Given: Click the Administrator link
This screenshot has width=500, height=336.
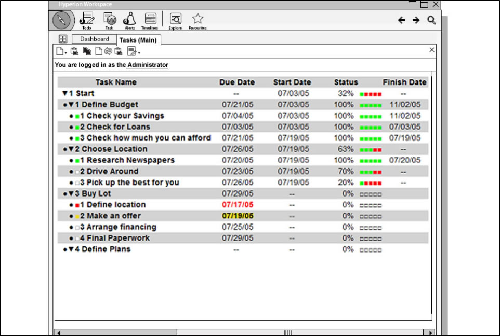Looking at the screenshot, I should 148,65.
